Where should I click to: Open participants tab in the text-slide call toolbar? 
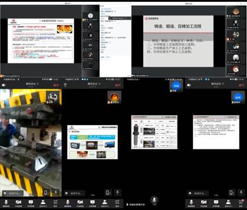pyautogui.click(x=228, y=203)
